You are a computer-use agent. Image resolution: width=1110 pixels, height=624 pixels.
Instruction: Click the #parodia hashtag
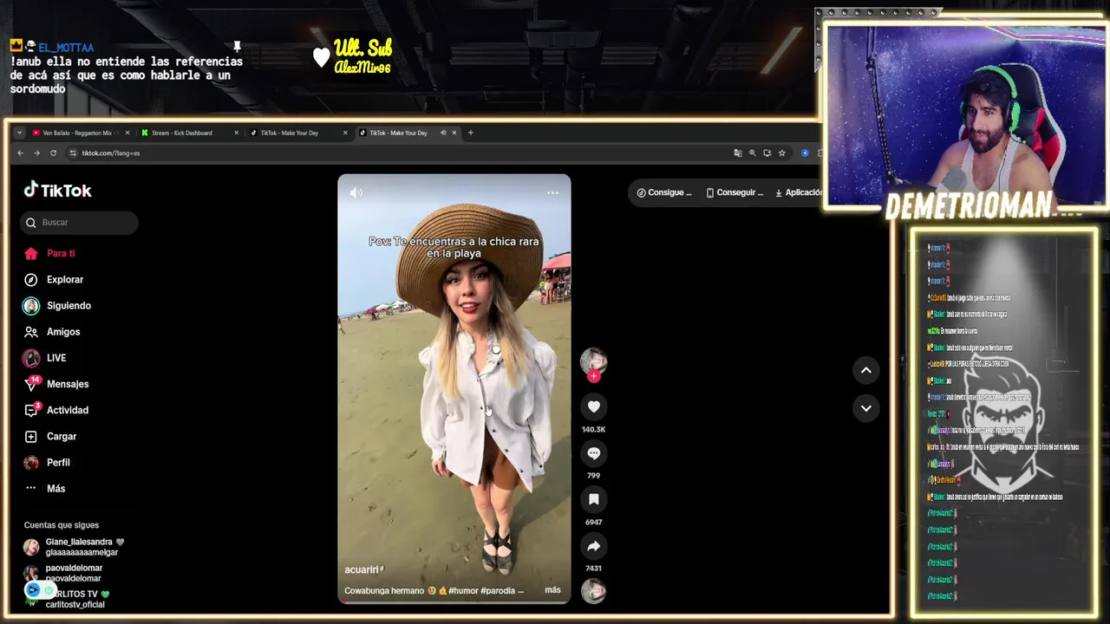pos(499,590)
